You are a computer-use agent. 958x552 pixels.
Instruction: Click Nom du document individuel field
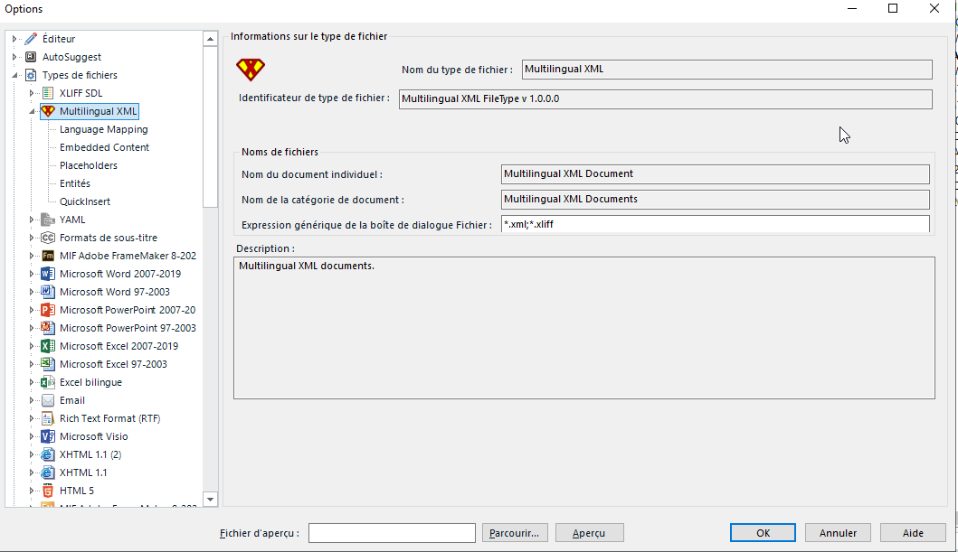click(716, 174)
